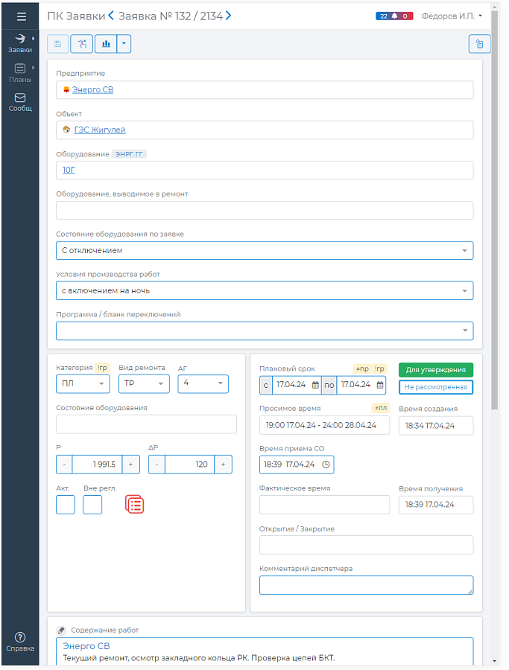Open the ГЭС Жигулей object link
This screenshot has height=670, width=509.
coord(100,130)
